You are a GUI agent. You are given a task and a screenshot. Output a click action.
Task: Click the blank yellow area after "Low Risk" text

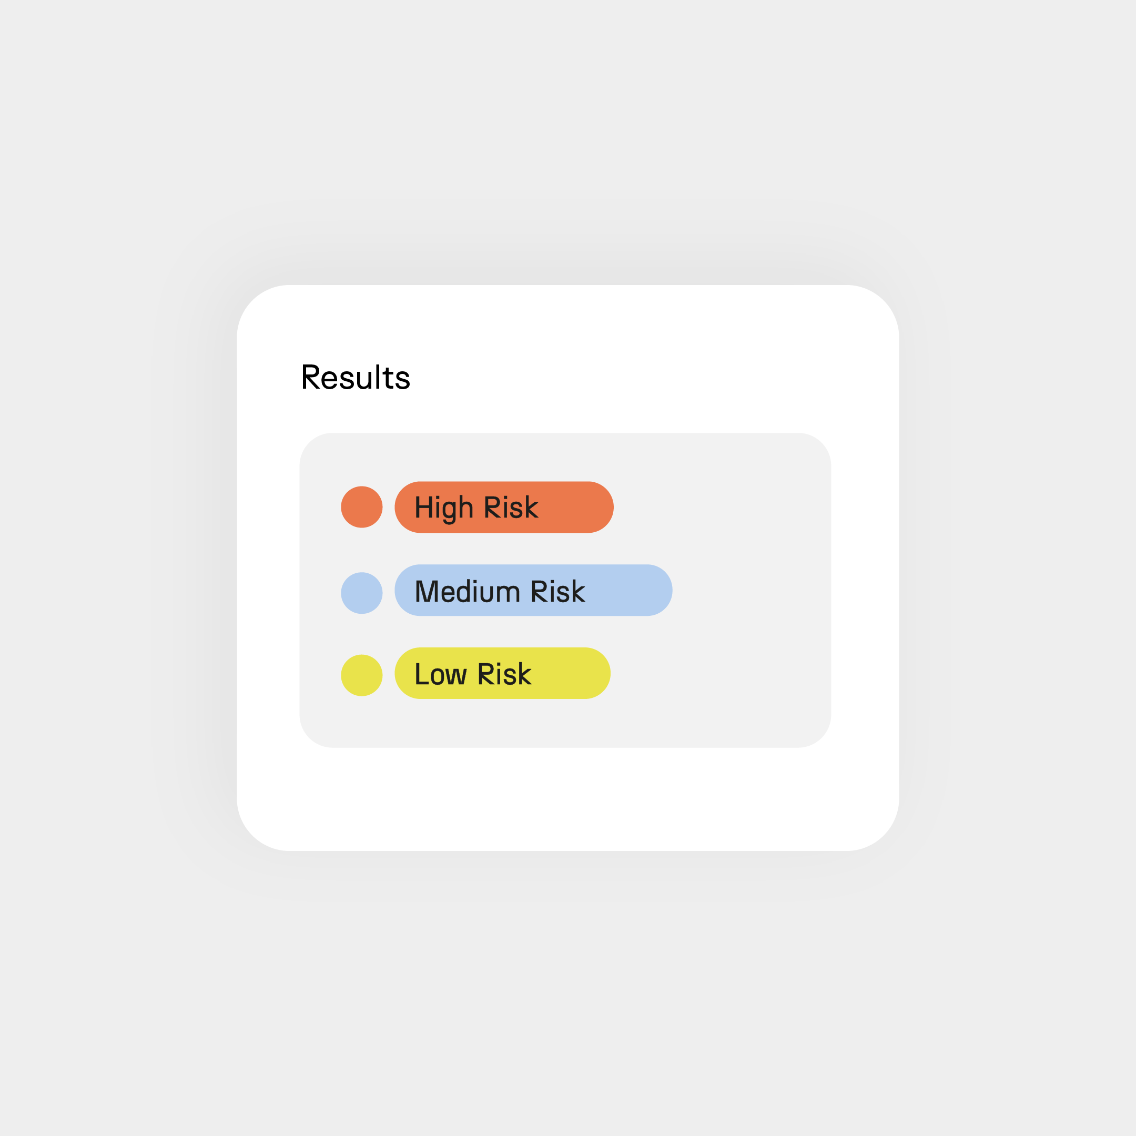[x=570, y=673]
